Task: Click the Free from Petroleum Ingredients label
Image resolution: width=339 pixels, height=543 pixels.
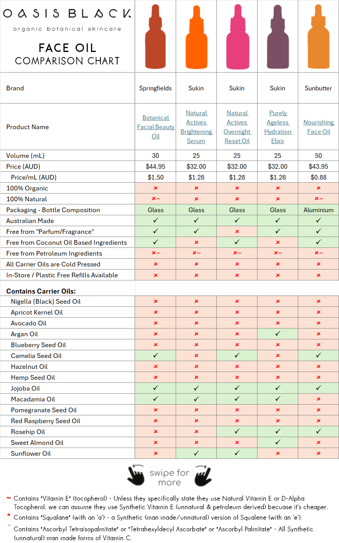Action: pos(54,253)
